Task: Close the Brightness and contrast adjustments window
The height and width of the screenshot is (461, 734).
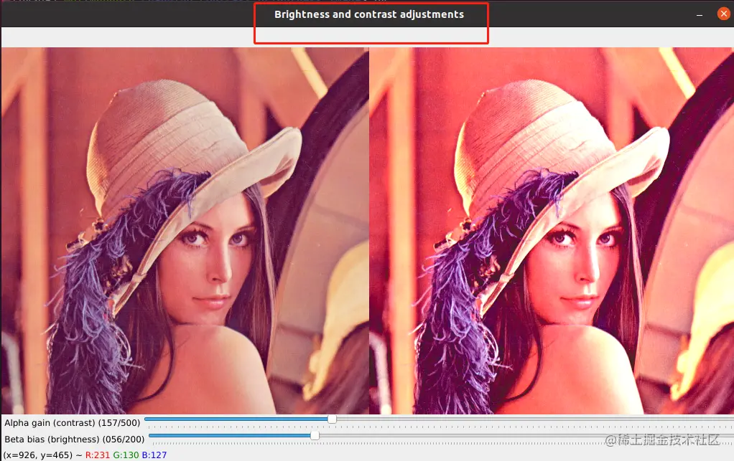Action: [x=723, y=14]
